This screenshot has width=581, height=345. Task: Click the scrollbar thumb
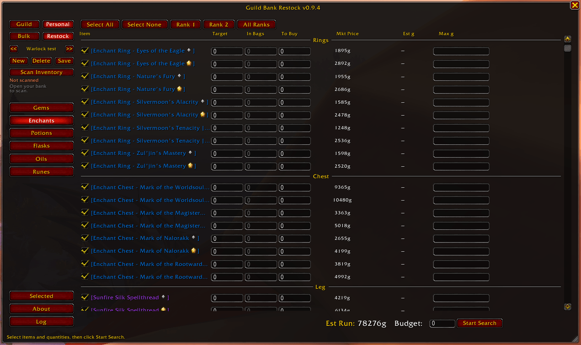[568, 48]
